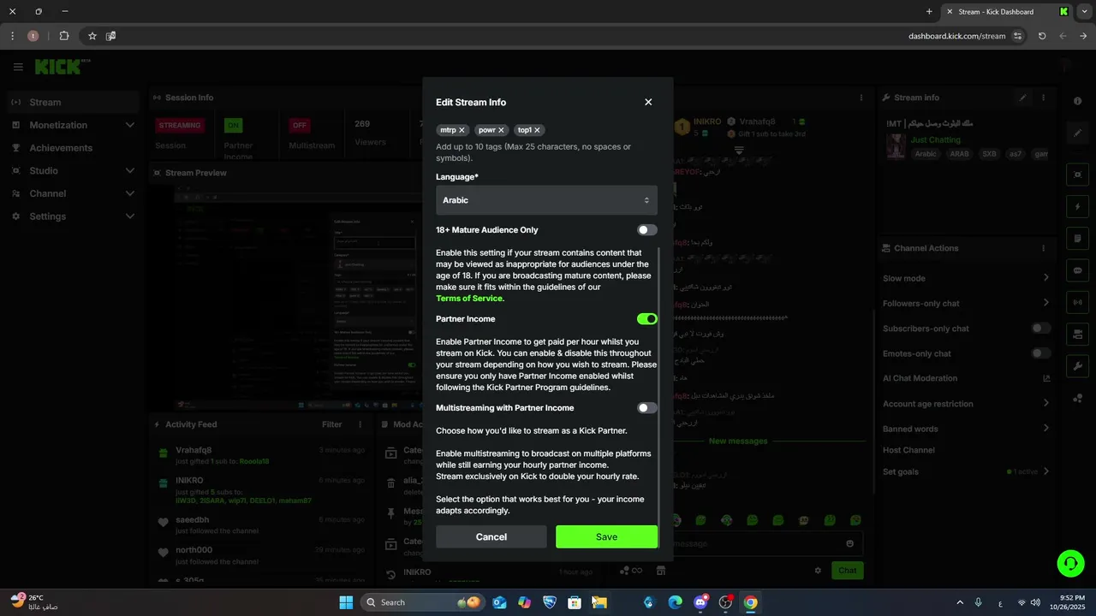Click the ARAB tag in Stream info
Image resolution: width=1096 pixels, height=616 pixels.
click(959, 154)
